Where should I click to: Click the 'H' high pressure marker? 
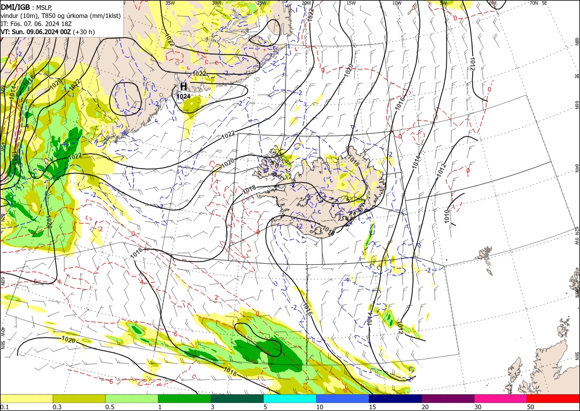[x=183, y=87]
